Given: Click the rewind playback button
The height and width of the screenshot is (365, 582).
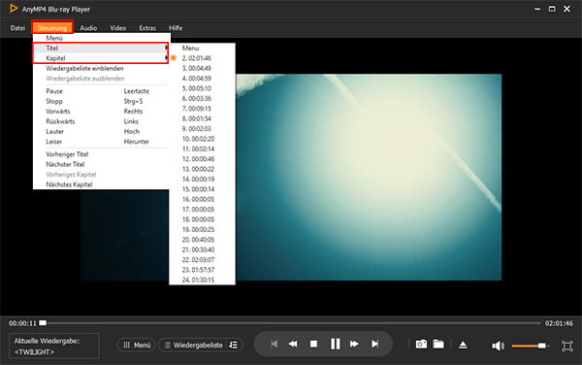Looking at the screenshot, I should pos(293,344).
